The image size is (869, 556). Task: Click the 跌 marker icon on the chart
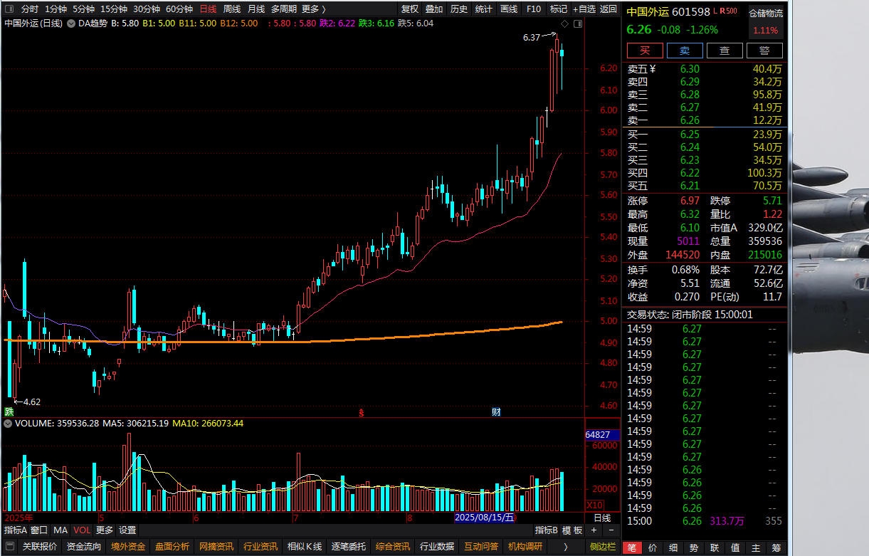9,411
